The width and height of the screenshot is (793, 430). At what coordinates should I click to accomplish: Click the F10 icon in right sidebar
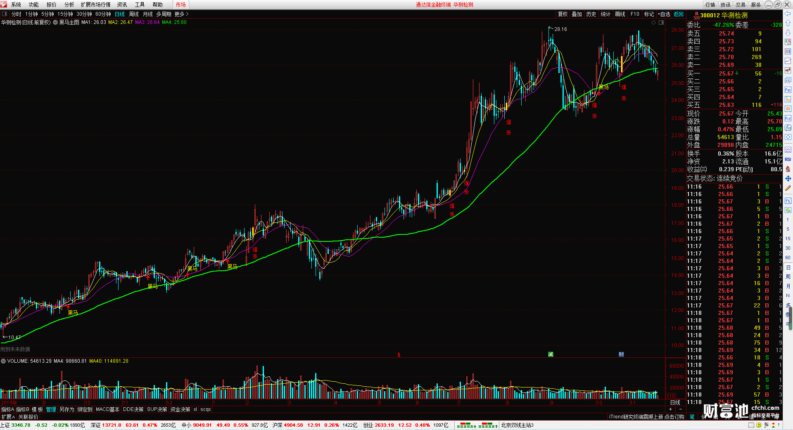[788, 90]
